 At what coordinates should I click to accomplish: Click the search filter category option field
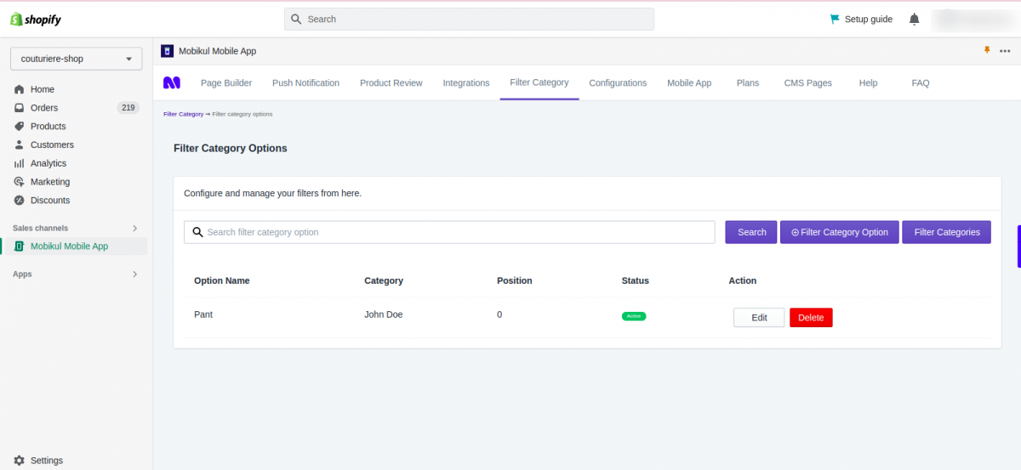(x=449, y=232)
